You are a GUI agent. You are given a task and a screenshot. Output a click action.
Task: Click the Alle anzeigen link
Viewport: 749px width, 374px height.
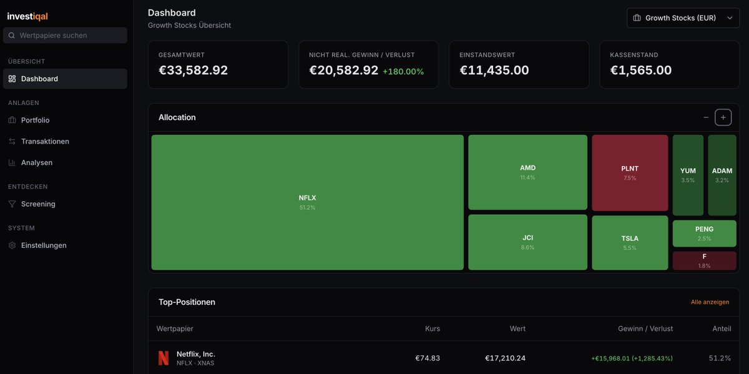tap(710, 302)
